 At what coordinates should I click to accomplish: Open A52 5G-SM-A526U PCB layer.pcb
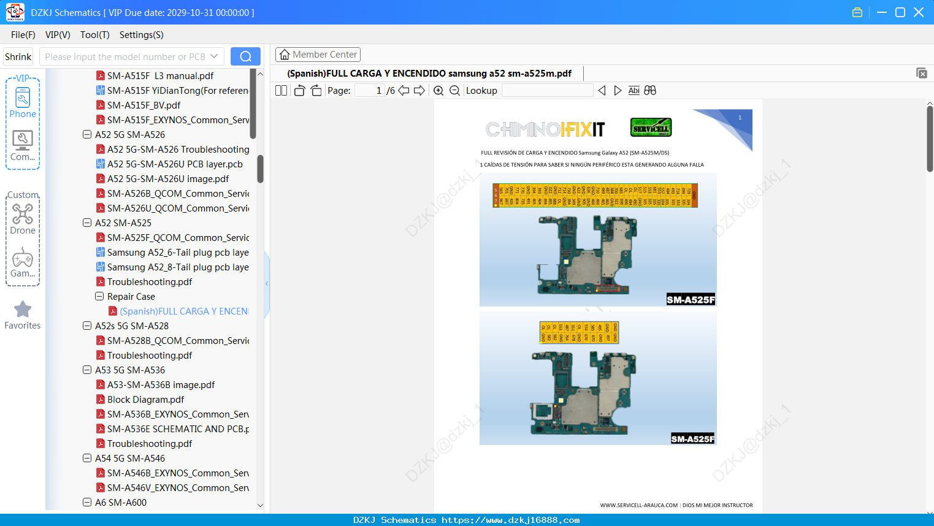(x=169, y=164)
